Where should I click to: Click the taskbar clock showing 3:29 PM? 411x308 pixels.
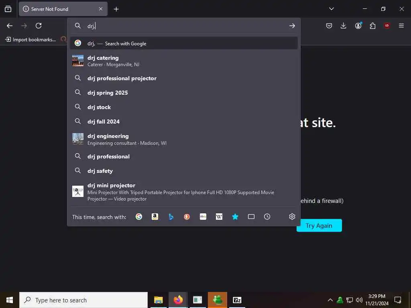[376, 300]
